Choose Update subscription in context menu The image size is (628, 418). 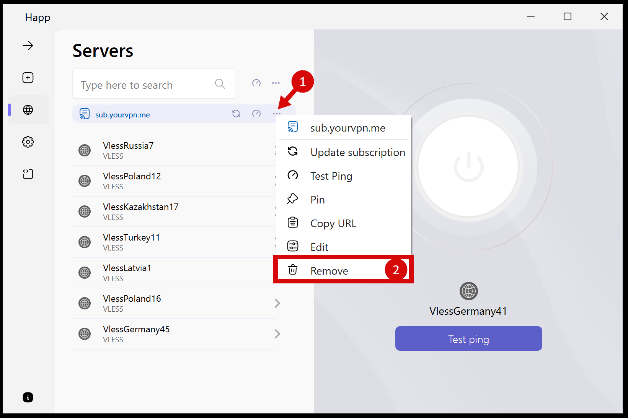pos(357,152)
